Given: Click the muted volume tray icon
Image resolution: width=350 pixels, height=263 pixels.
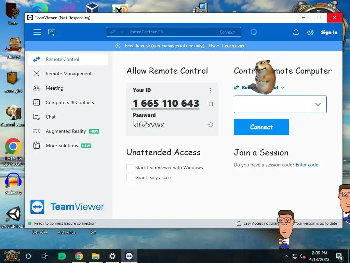Looking at the screenshot, I should [302, 256].
